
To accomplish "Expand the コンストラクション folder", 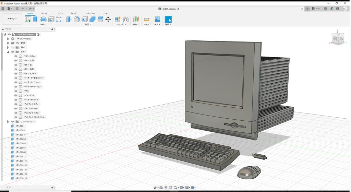I will (x=8, y=122).
